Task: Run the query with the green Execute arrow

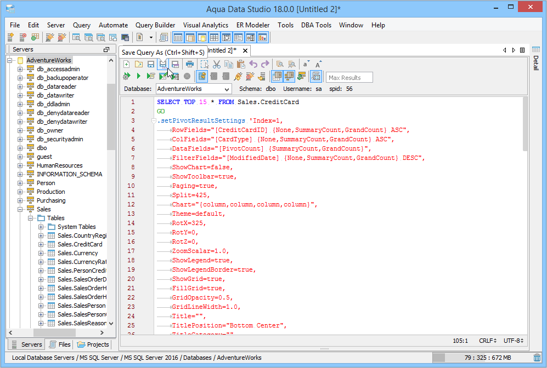Action: (138, 76)
